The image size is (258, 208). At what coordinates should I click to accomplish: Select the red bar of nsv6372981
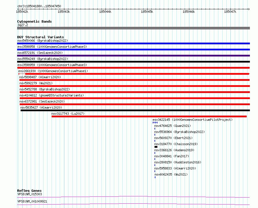(135, 104)
